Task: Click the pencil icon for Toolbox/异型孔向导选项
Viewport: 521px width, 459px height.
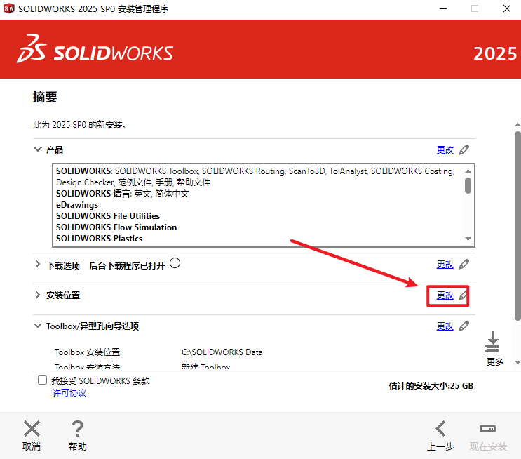Action: point(464,326)
